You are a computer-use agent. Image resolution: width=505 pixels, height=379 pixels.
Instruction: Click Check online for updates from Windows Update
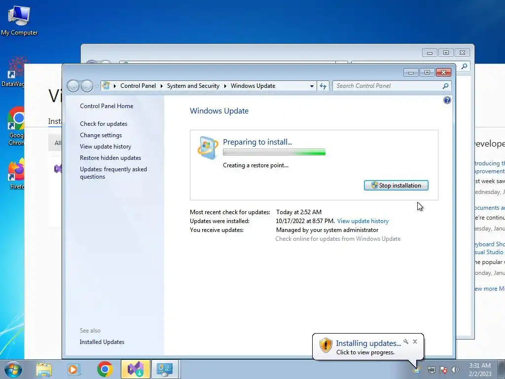point(338,239)
